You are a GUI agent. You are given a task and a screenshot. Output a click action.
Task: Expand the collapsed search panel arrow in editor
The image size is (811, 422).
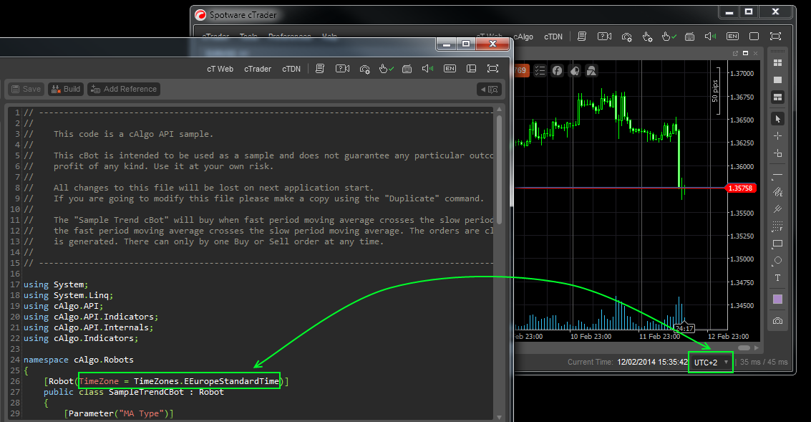pos(490,89)
